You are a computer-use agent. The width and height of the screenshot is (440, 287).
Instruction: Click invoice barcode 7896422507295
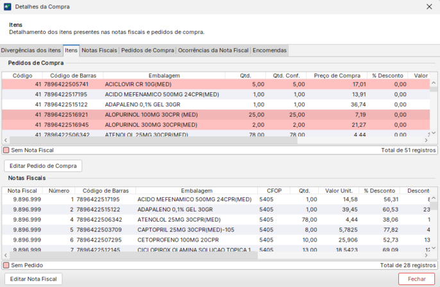coord(99,240)
